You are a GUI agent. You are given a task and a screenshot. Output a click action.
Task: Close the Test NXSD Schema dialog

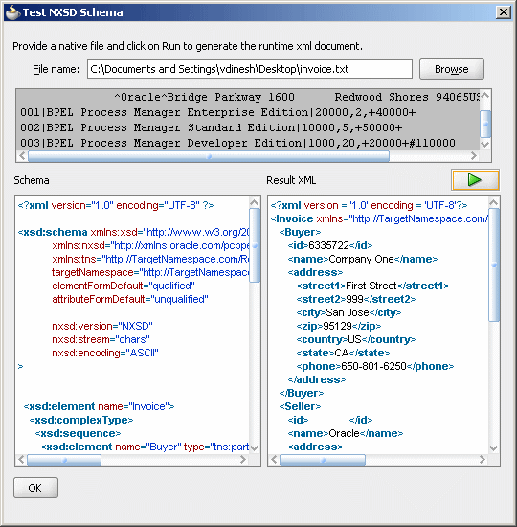(x=504, y=12)
